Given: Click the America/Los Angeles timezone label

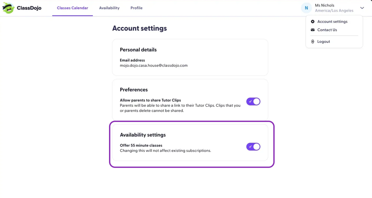Looking at the screenshot, I should point(334,11).
